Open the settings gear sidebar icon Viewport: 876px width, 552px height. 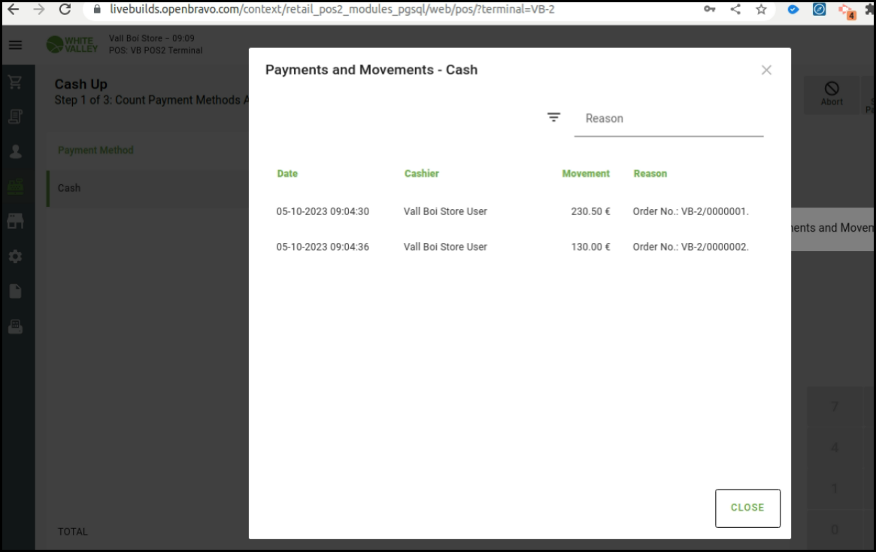(16, 256)
